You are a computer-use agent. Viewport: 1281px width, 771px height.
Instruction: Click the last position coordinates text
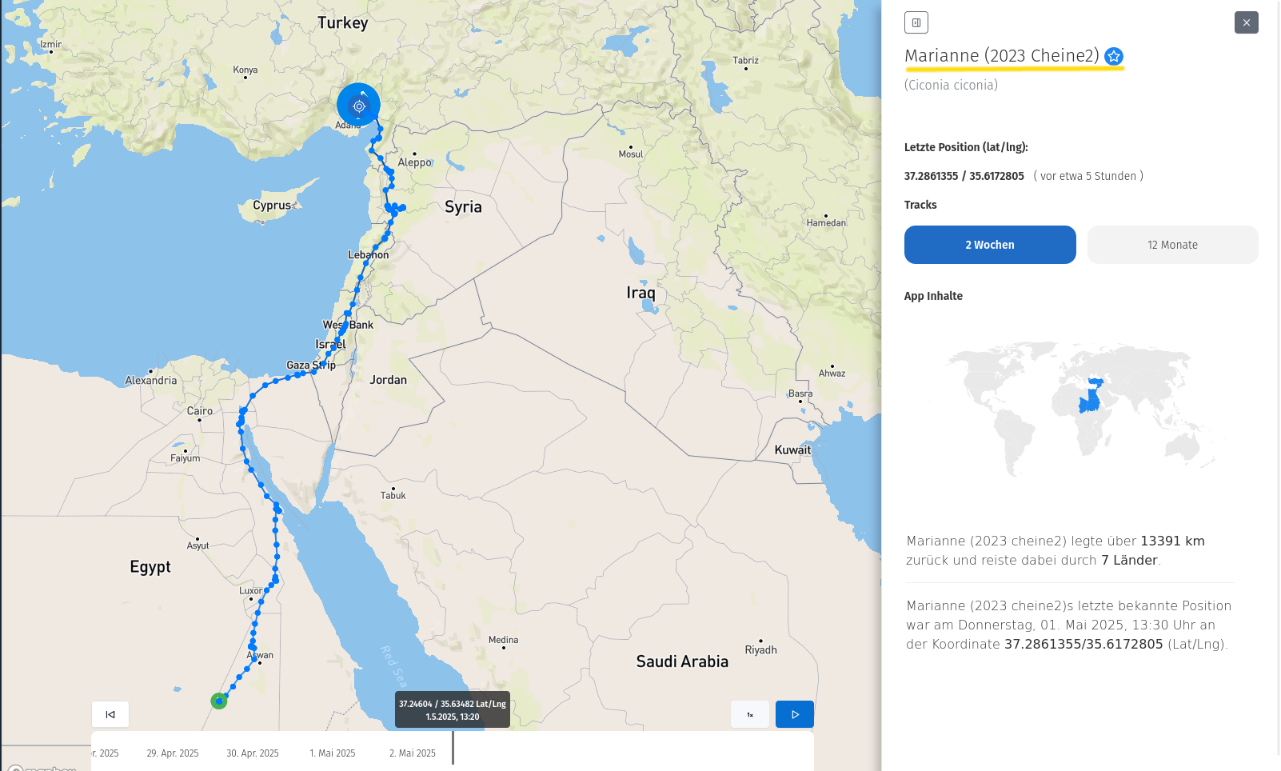pos(964,176)
